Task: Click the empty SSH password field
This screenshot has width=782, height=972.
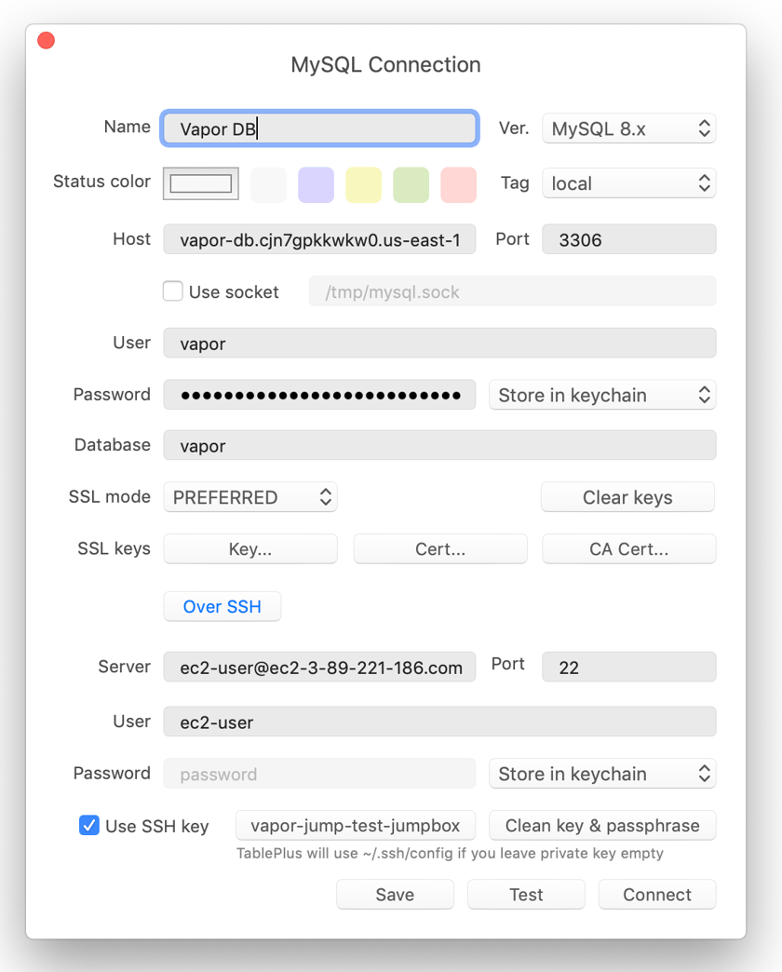Action: pyautogui.click(x=319, y=774)
